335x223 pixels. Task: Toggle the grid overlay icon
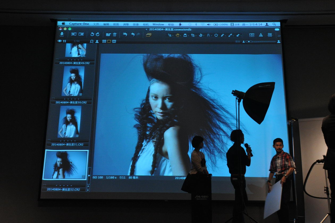coord(270,35)
